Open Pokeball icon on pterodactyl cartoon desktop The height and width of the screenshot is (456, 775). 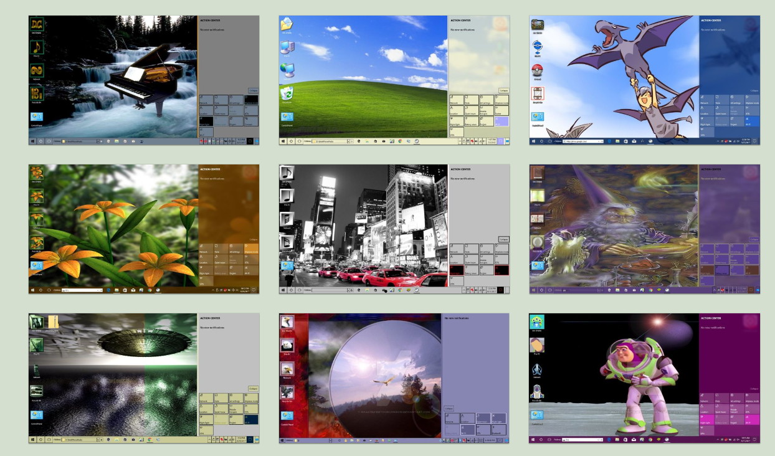click(537, 69)
